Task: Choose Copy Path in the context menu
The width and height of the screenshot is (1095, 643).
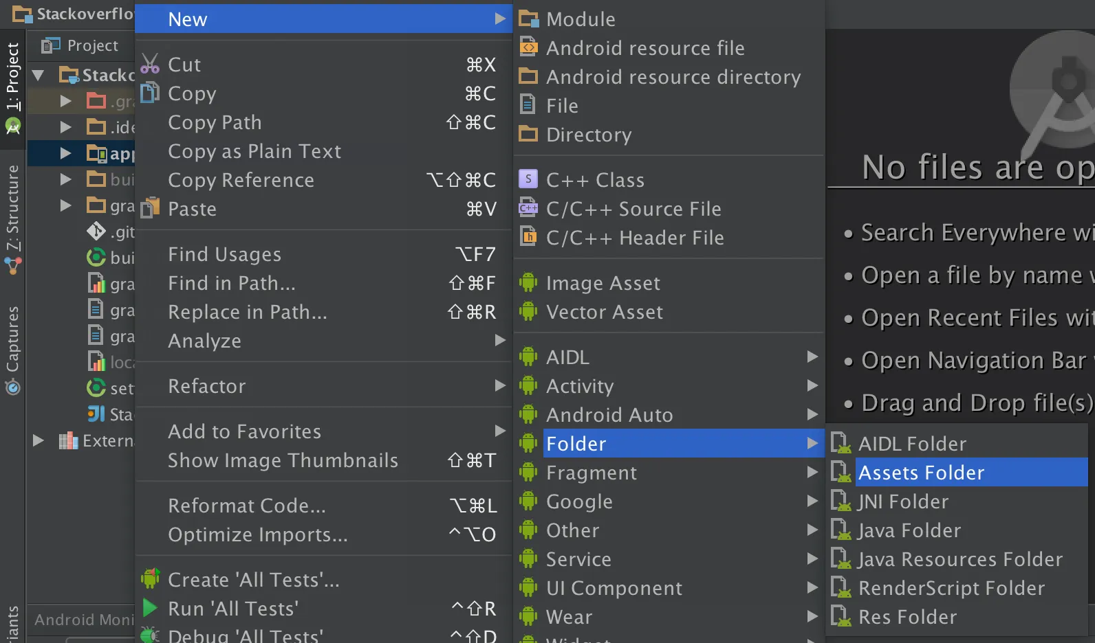Action: pos(215,122)
